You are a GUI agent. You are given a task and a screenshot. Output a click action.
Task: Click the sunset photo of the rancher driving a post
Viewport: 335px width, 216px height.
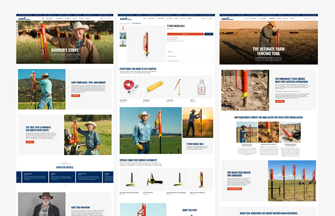click(198, 123)
